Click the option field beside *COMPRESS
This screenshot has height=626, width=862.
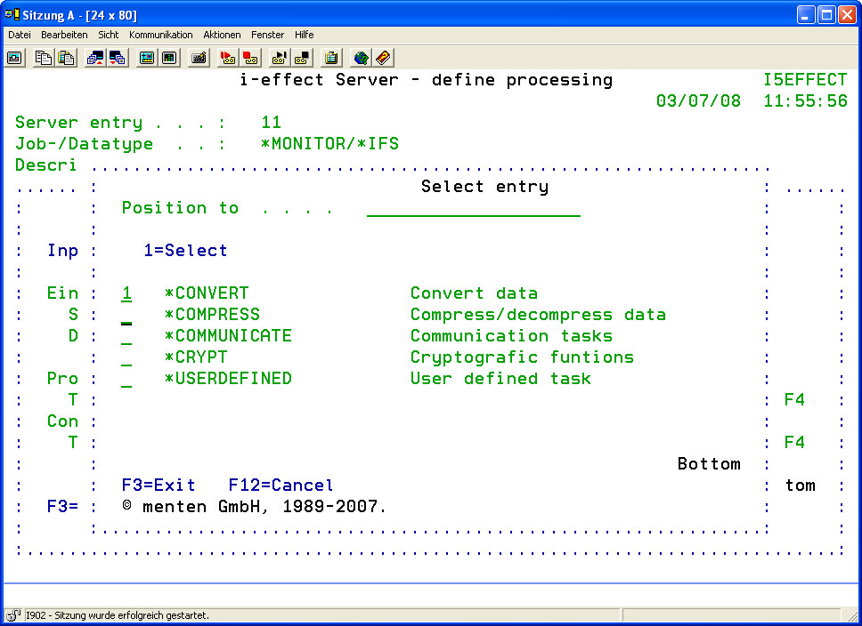point(126,315)
